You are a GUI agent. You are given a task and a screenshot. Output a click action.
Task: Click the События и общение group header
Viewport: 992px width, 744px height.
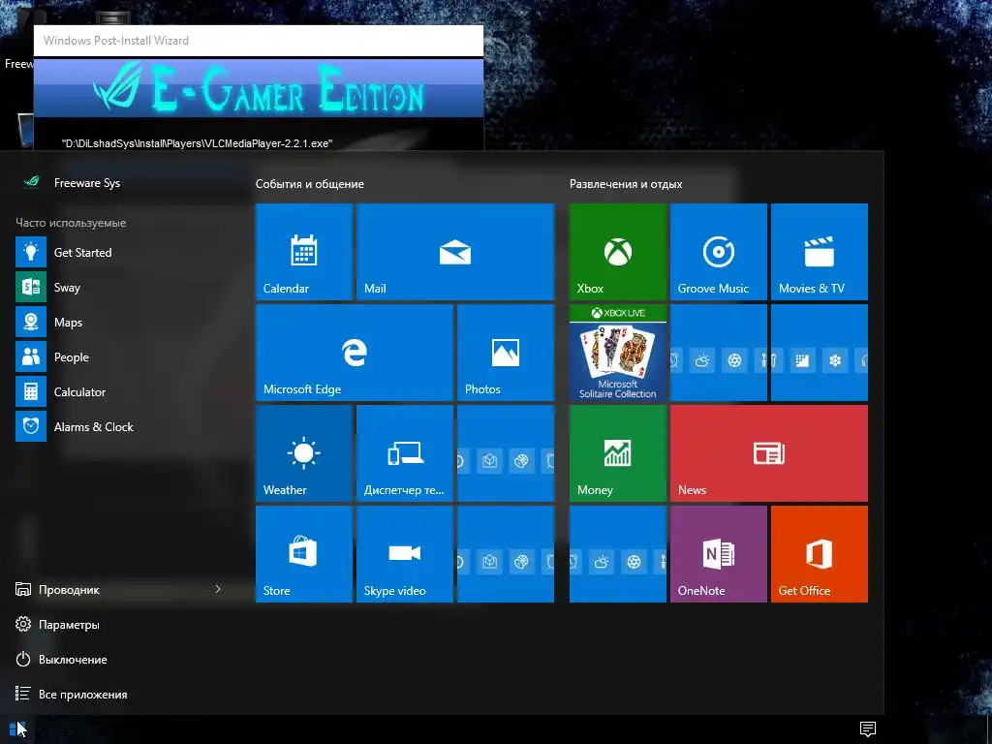pos(309,184)
